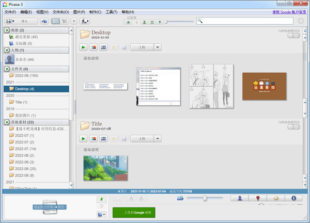310x223 pixels.
Task: Collapse the 相册 section in sidebar
Action: (7, 30)
